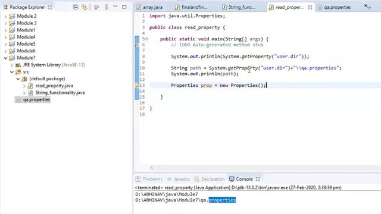Screen dimensions: 381x214
Task: Click JRE System Library icon
Action: (18, 65)
